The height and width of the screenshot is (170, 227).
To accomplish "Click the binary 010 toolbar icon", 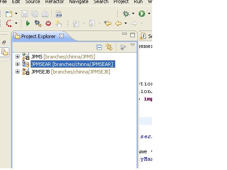I will coord(59,14).
